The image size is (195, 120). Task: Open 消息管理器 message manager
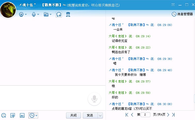coord(183,14)
